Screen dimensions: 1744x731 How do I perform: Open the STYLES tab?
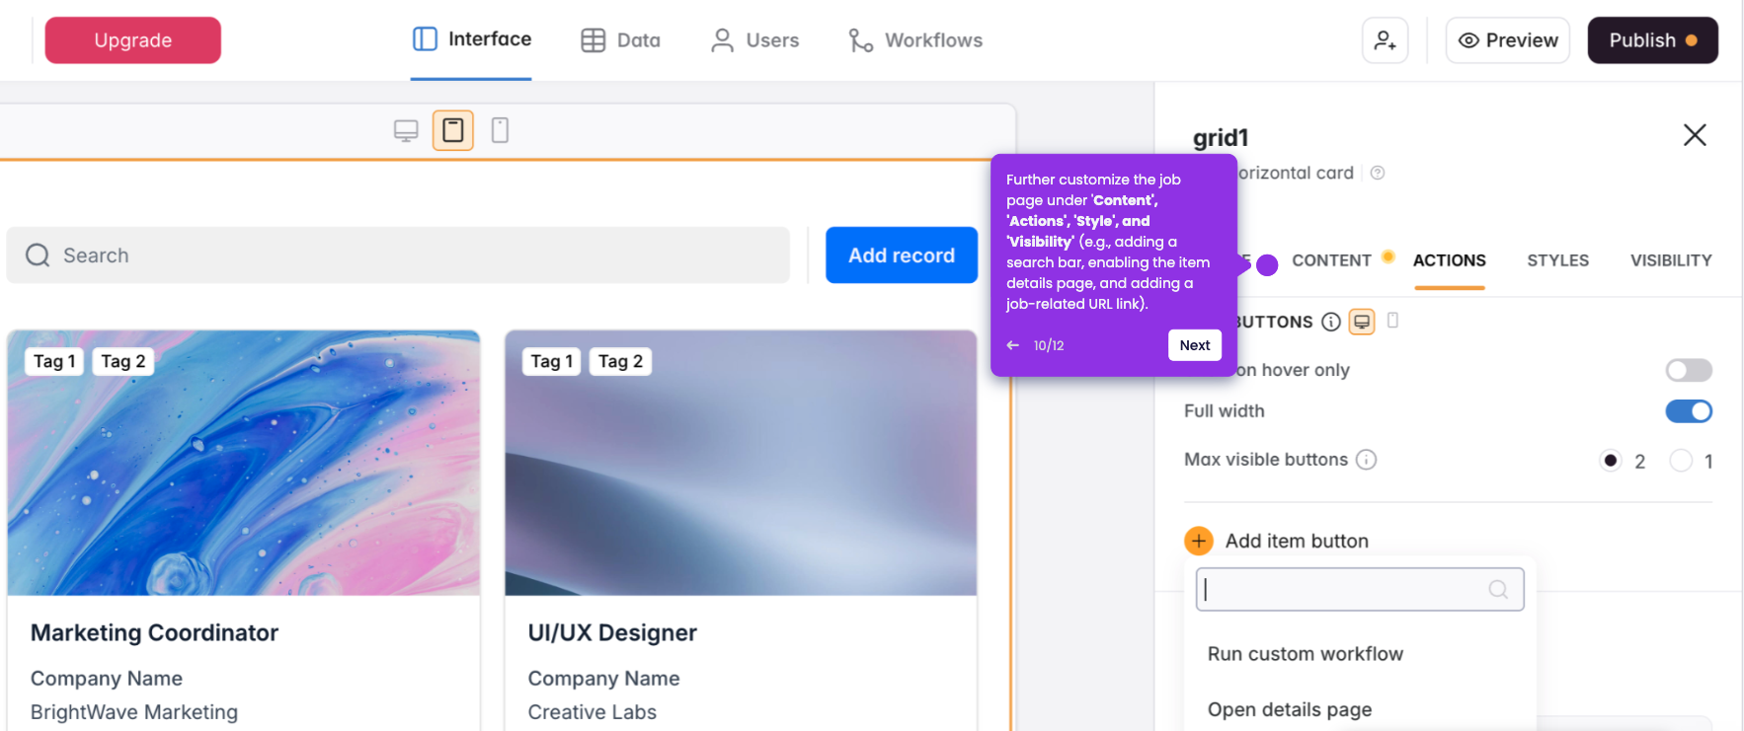1557,260
